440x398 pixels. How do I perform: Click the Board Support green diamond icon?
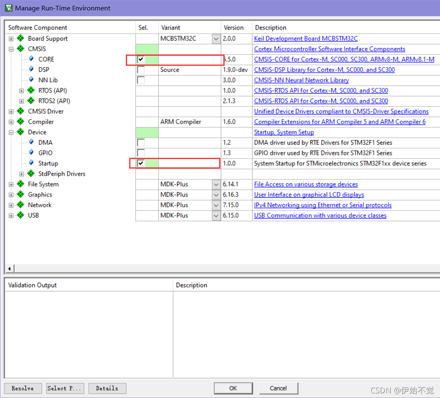pos(20,38)
